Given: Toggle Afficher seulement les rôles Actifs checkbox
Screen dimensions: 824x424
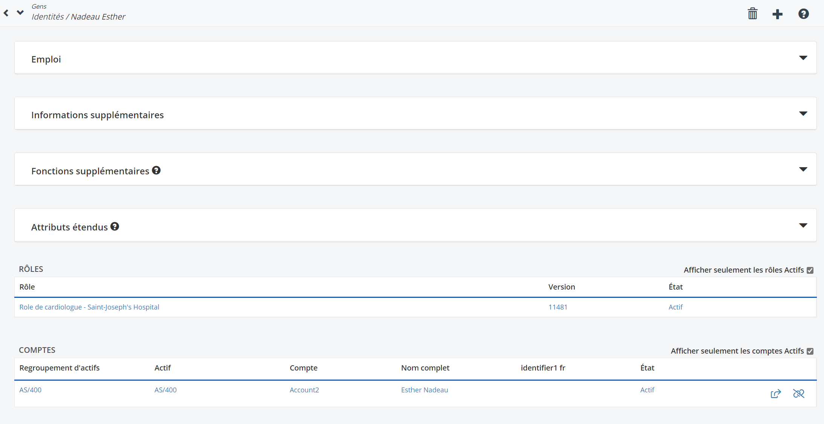Looking at the screenshot, I should click(810, 270).
